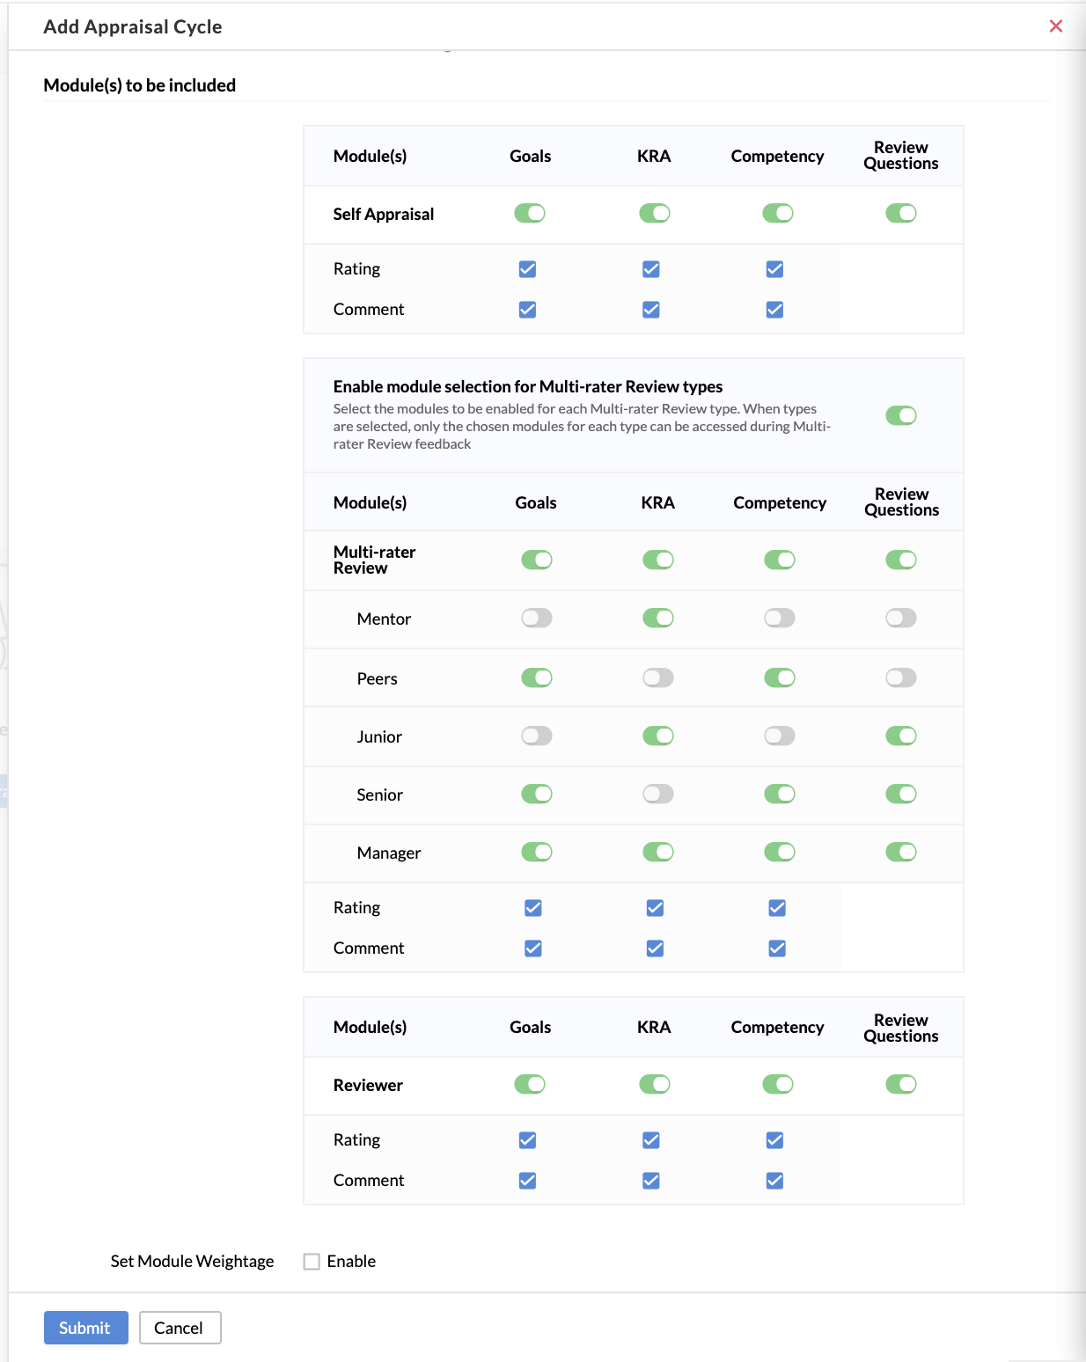The width and height of the screenshot is (1086, 1362).
Task: Check the Set Module Weightage Enable box
Action: click(312, 1262)
